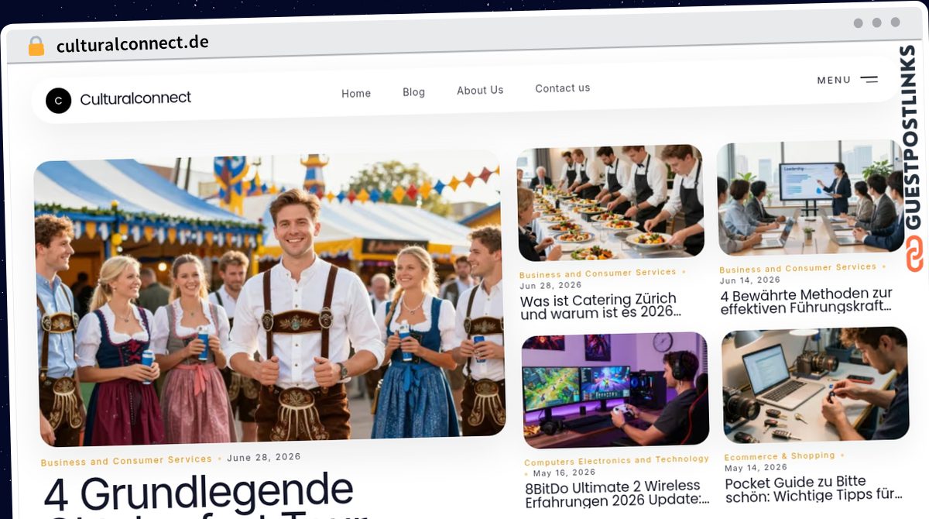Click the MENU label
This screenshot has width=929, height=519.
point(834,80)
